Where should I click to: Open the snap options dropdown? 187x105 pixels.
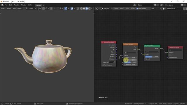coord(47,8)
